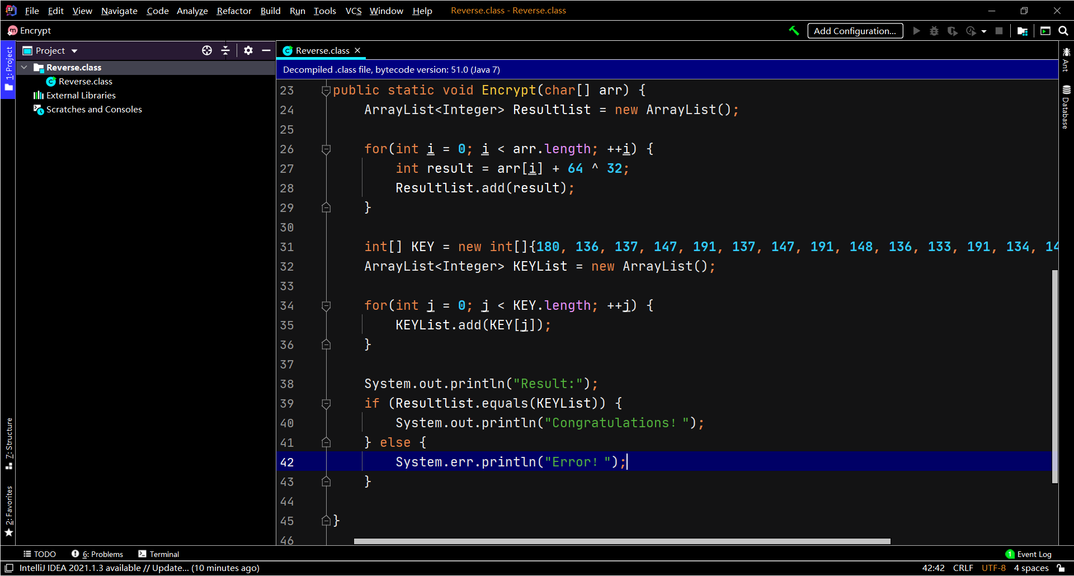Open the Problems tool window
This screenshot has width=1074, height=576.
pos(97,554)
